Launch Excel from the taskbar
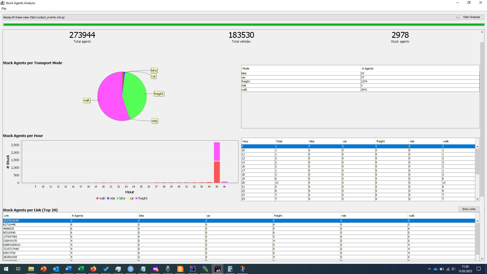 tap(81, 269)
